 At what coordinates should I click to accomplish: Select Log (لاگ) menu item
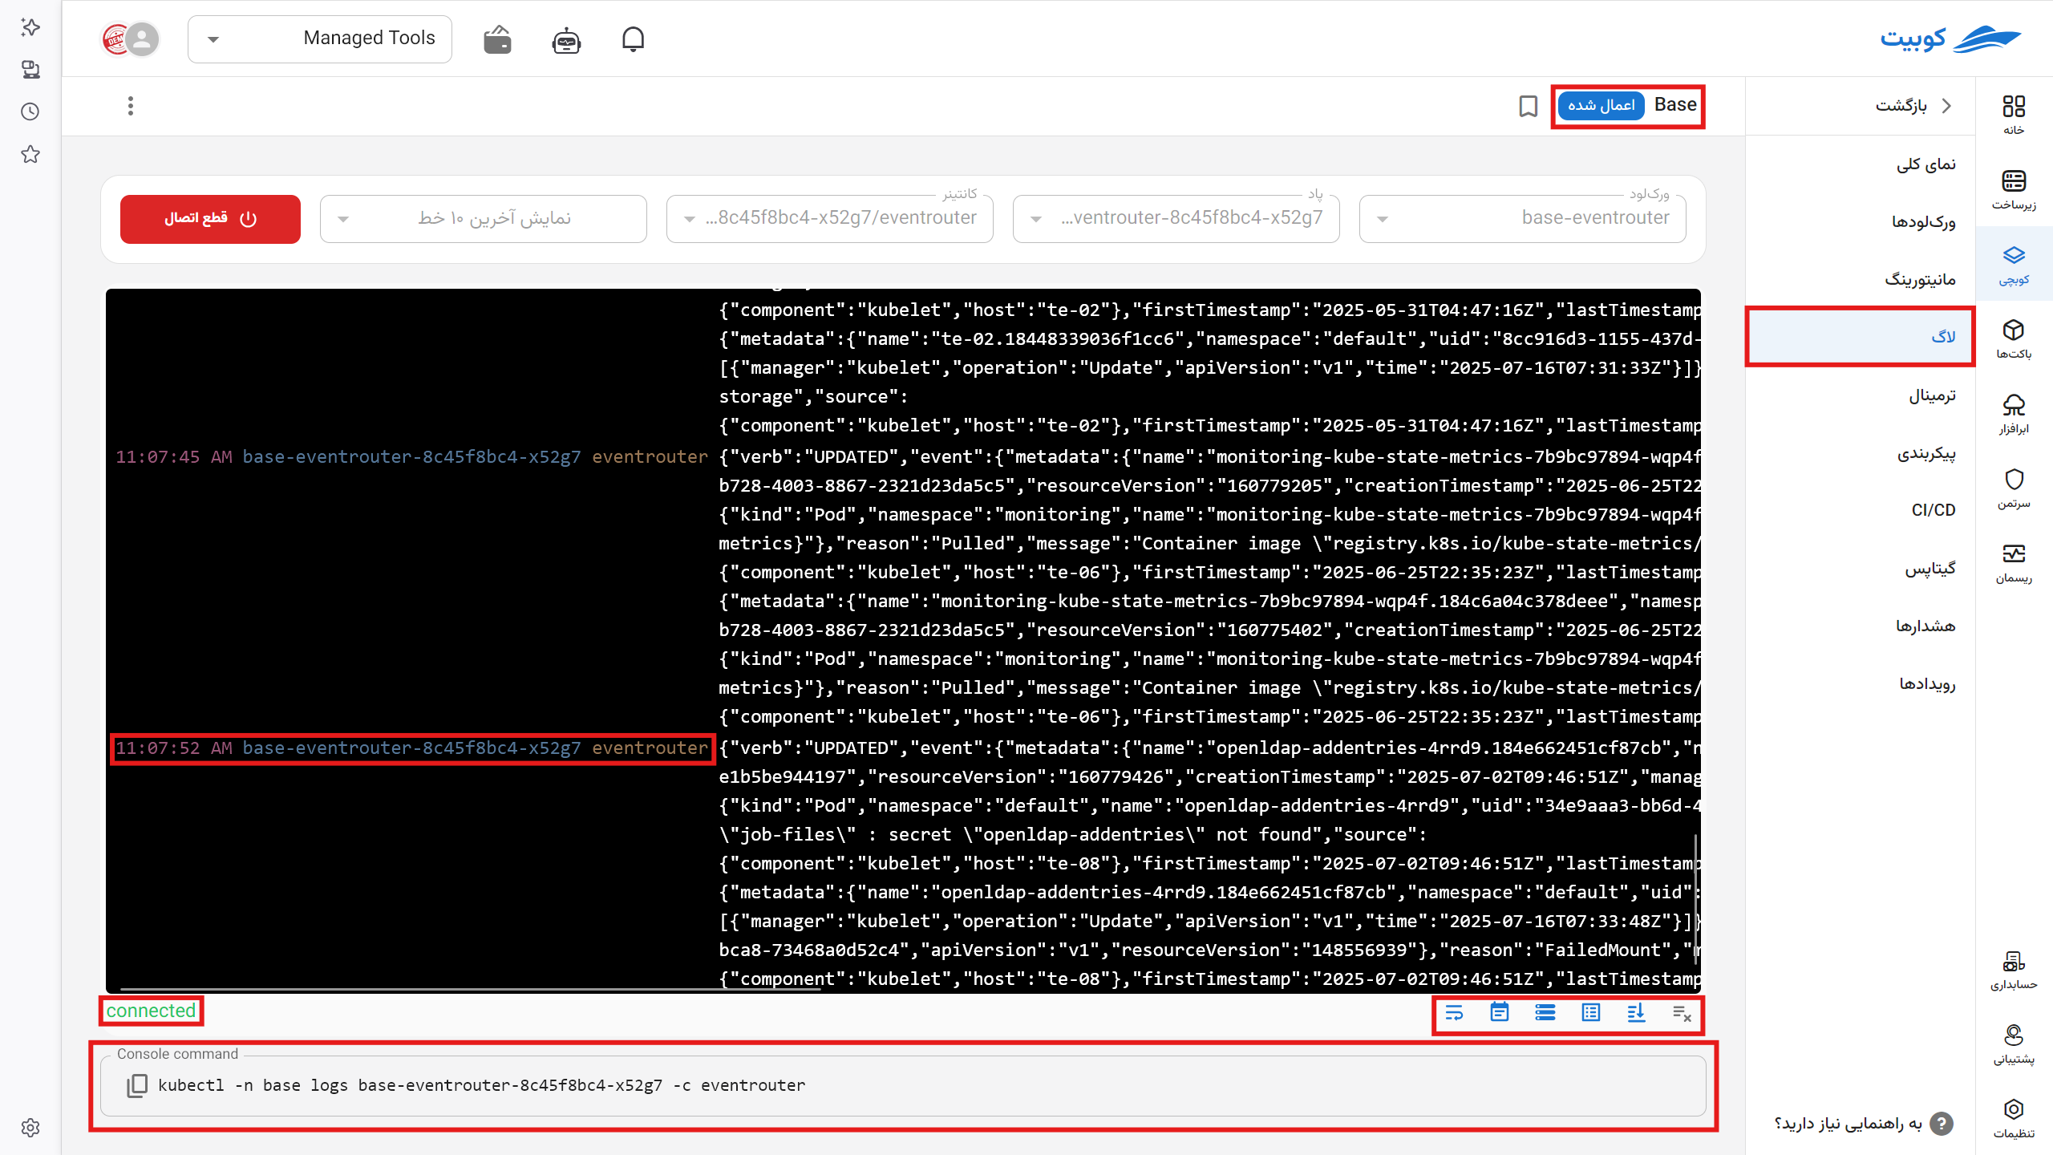tap(1861, 337)
